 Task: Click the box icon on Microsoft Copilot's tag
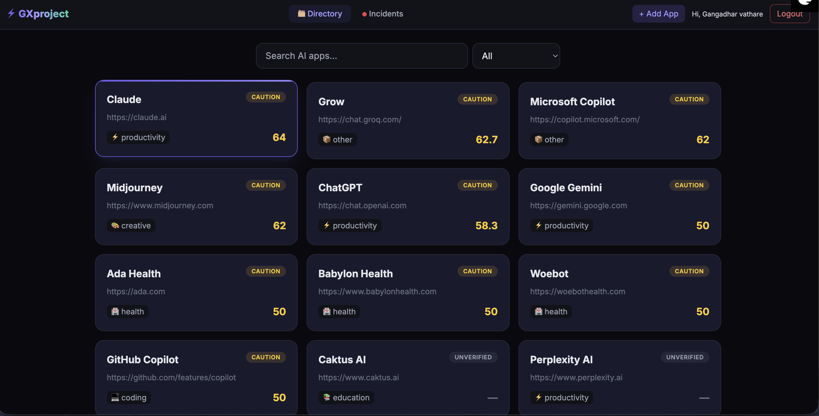click(538, 139)
